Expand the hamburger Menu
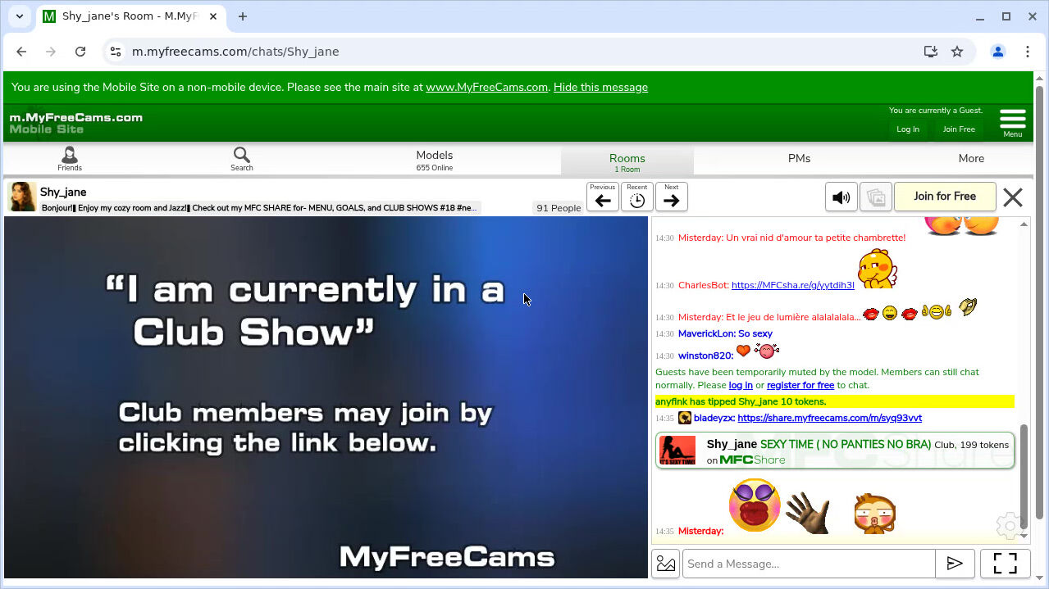 (x=1012, y=122)
